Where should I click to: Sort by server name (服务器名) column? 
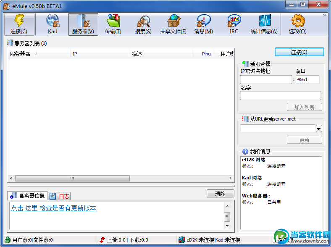[x=39, y=54]
